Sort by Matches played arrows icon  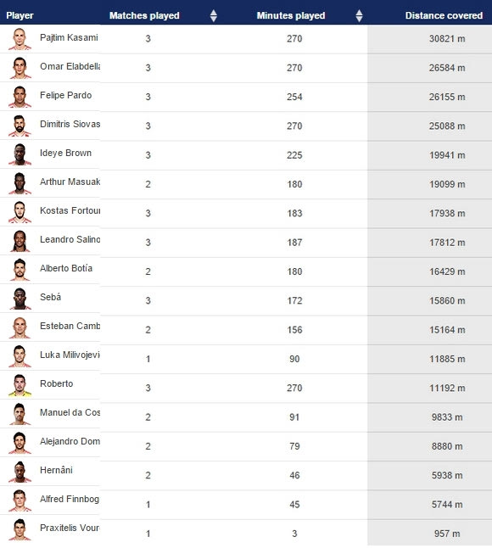[214, 16]
